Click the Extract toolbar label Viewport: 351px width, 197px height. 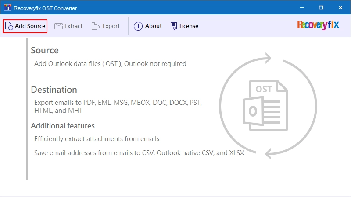pyautogui.click(x=73, y=26)
